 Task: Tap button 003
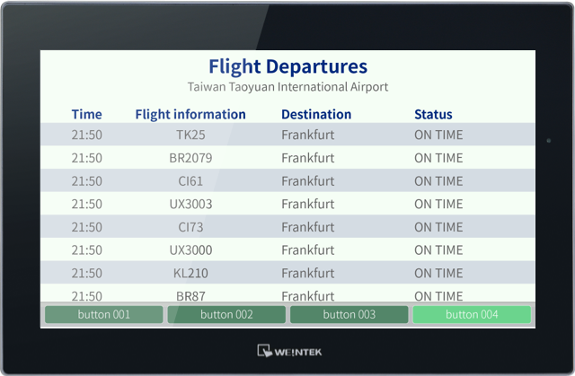[349, 314]
